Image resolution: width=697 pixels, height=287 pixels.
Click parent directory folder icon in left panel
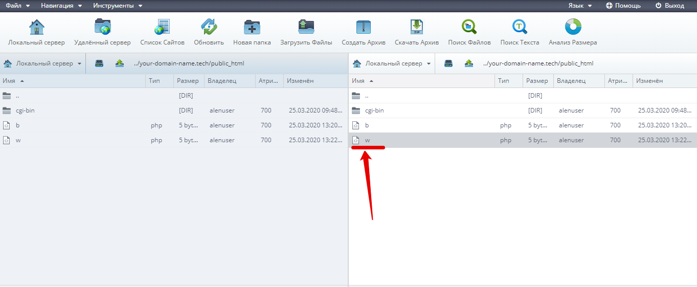(x=7, y=96)
